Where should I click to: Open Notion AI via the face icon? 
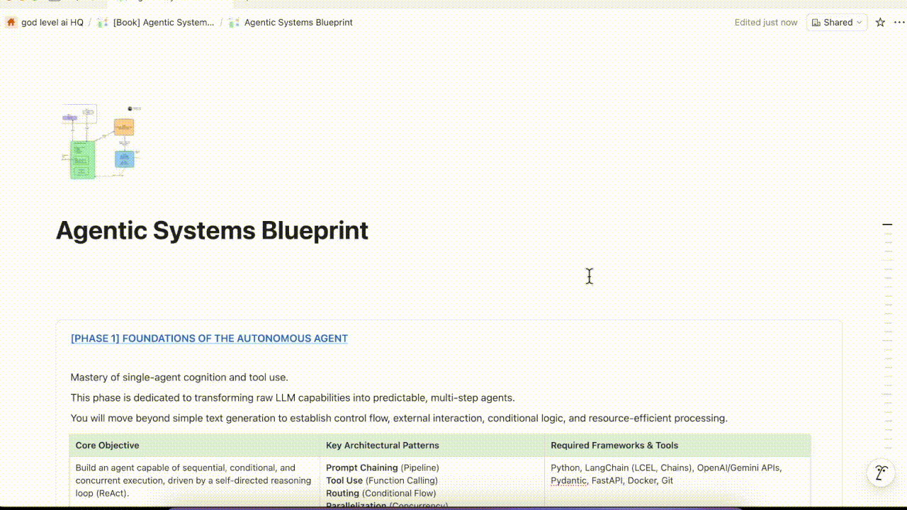880,472
